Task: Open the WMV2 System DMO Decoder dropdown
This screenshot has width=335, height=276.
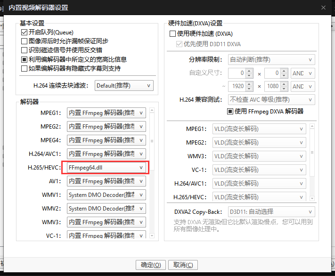Action: coord(106,209)
